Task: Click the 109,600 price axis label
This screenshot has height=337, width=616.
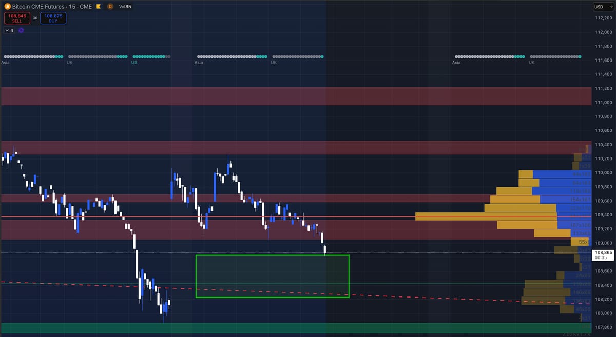Action: 603,201
